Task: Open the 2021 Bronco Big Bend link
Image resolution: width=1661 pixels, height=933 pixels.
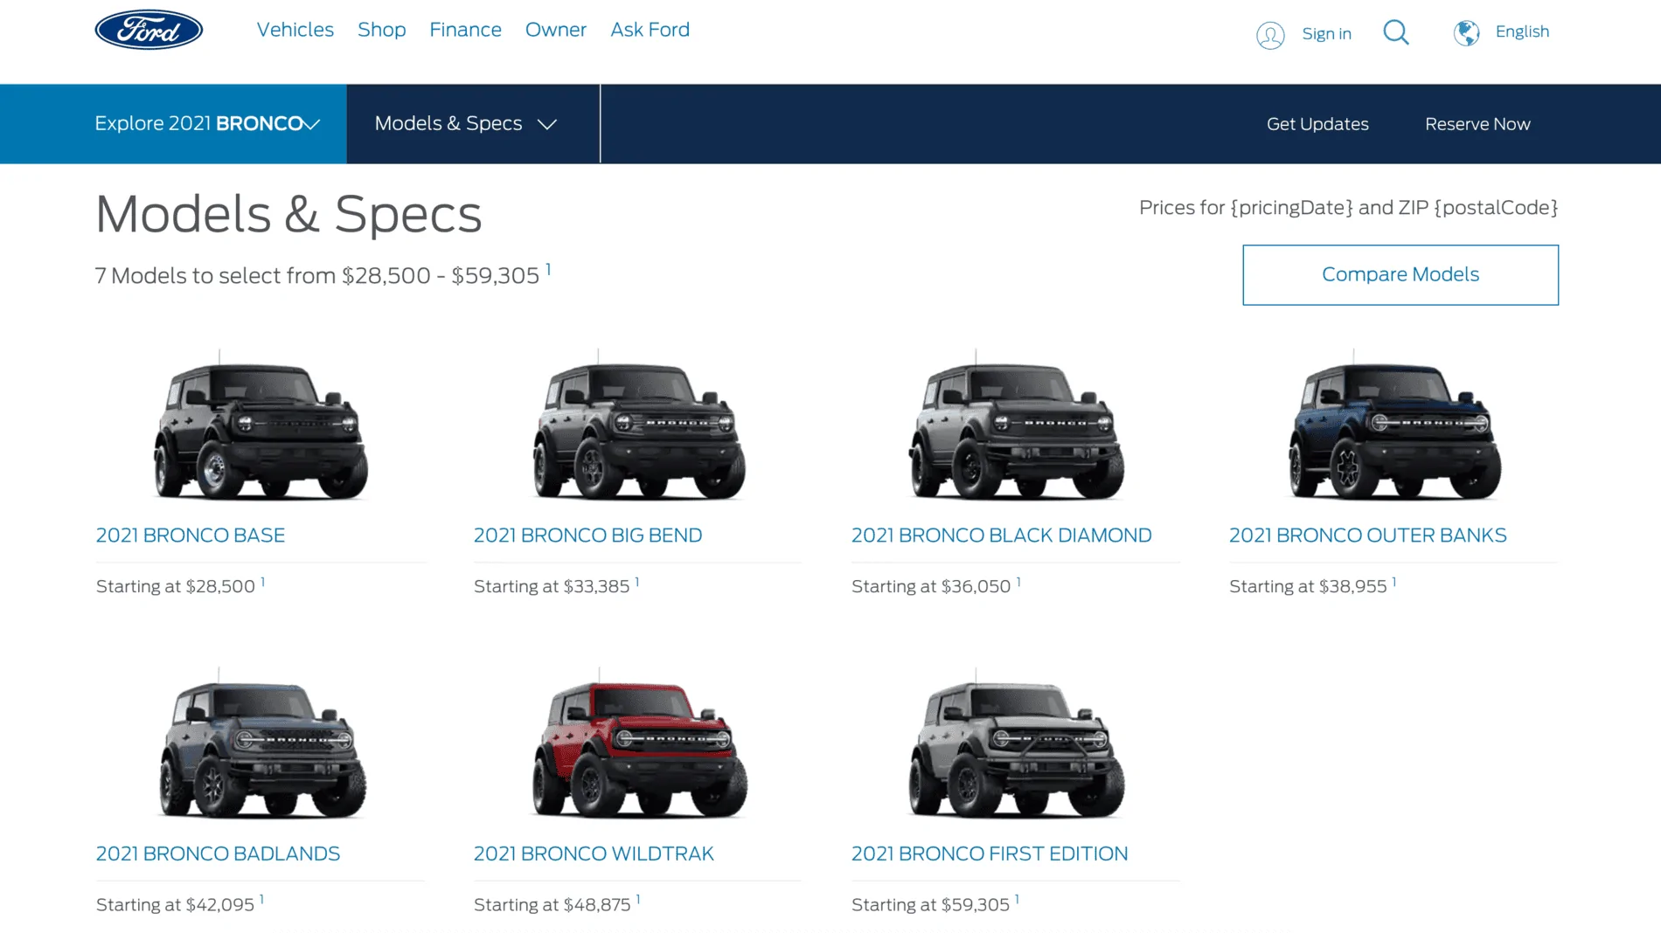Action: [587, 536]
